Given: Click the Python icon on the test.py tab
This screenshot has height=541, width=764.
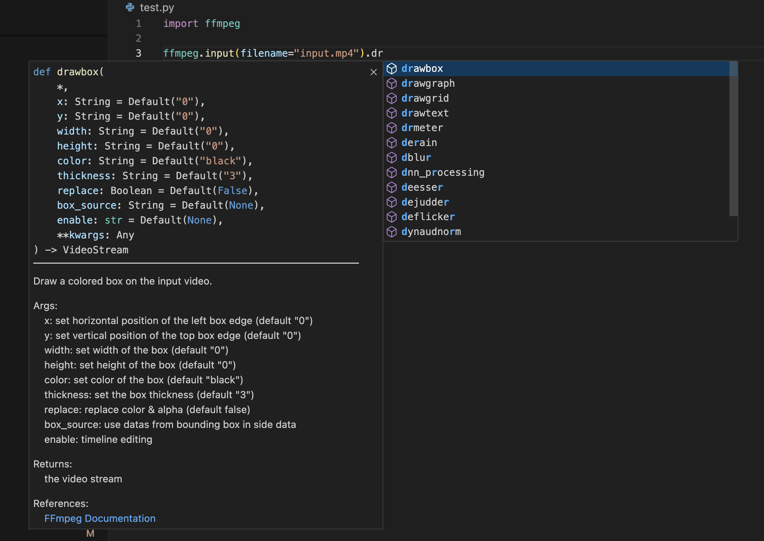Looking at the screenshot, I should point(130,7).
